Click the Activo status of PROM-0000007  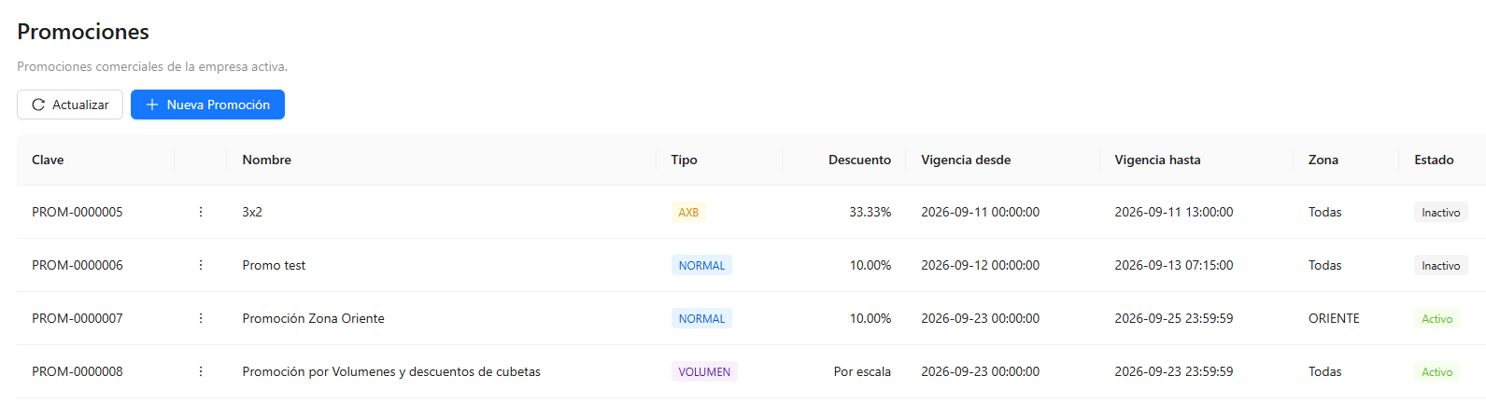pyautogui.click(x=1436, y=318)
